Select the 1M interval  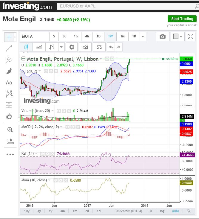click(x=123, y=36)
